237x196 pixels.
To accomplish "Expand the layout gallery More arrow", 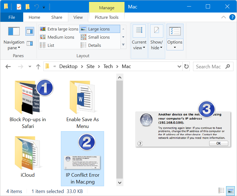I will (x=123, y=45).
